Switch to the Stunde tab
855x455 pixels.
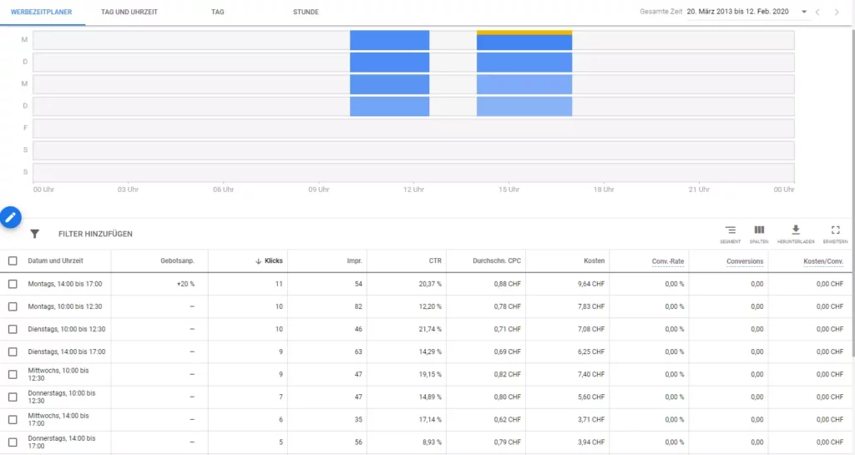coord(306,13)
